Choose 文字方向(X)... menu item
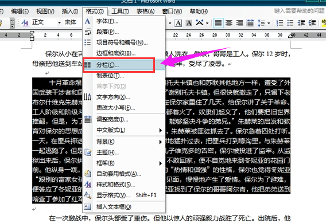This screenshot has width=326, height=223. click(124, 97)
